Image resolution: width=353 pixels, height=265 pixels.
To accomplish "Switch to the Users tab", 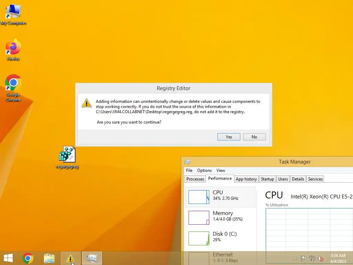I will 283,179.
